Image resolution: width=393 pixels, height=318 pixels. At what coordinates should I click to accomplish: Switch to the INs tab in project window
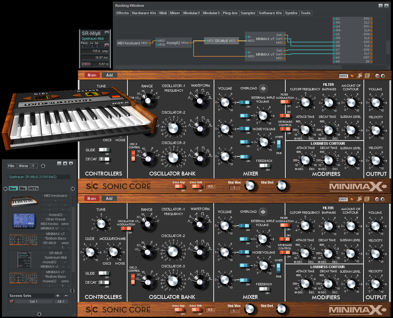(x=23, y=188)
